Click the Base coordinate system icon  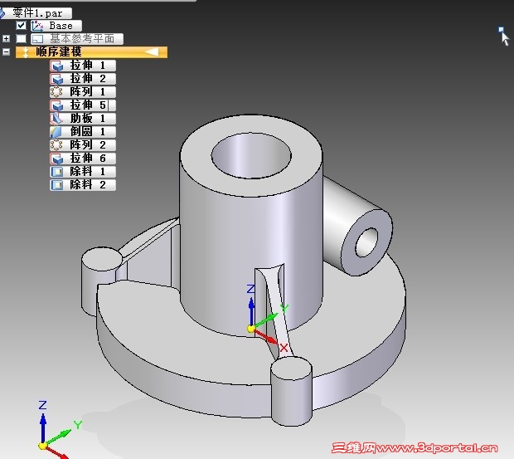[37, 26]
